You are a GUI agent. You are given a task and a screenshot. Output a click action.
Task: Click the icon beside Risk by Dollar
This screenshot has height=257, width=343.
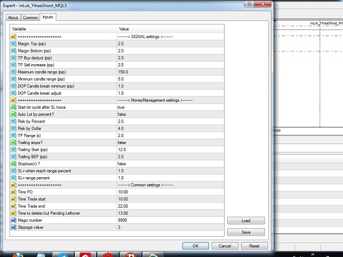pyautogui.click(x=13, y=128)
